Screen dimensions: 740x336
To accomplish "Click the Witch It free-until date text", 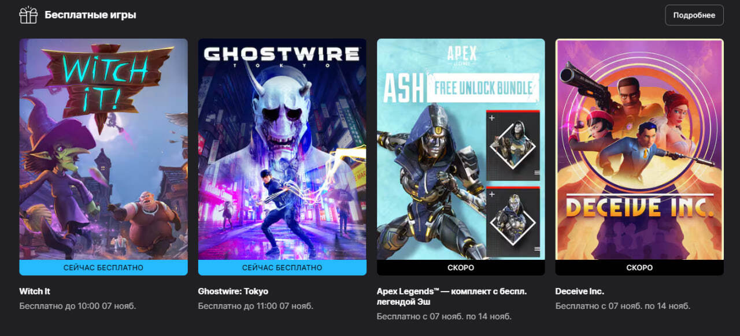I will [x=77, y=306].
